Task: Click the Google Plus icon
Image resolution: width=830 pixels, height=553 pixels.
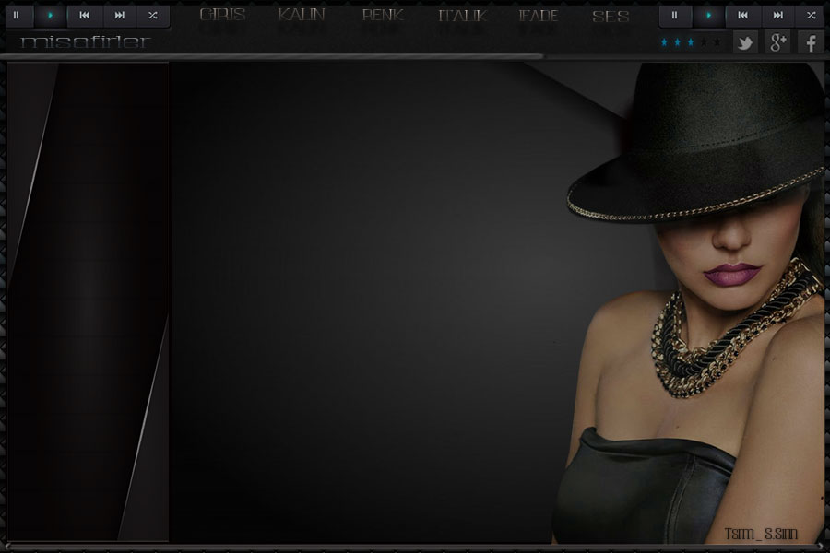Action: click(x=777, y=41)
